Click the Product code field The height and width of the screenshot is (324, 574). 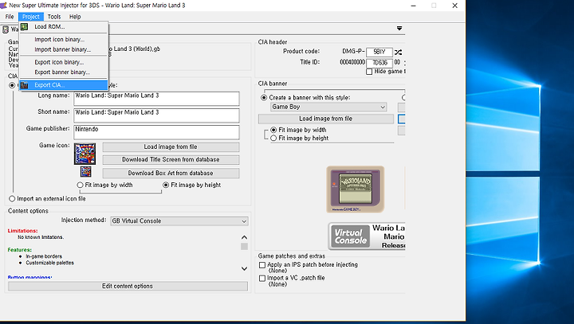tap(379, 52)
